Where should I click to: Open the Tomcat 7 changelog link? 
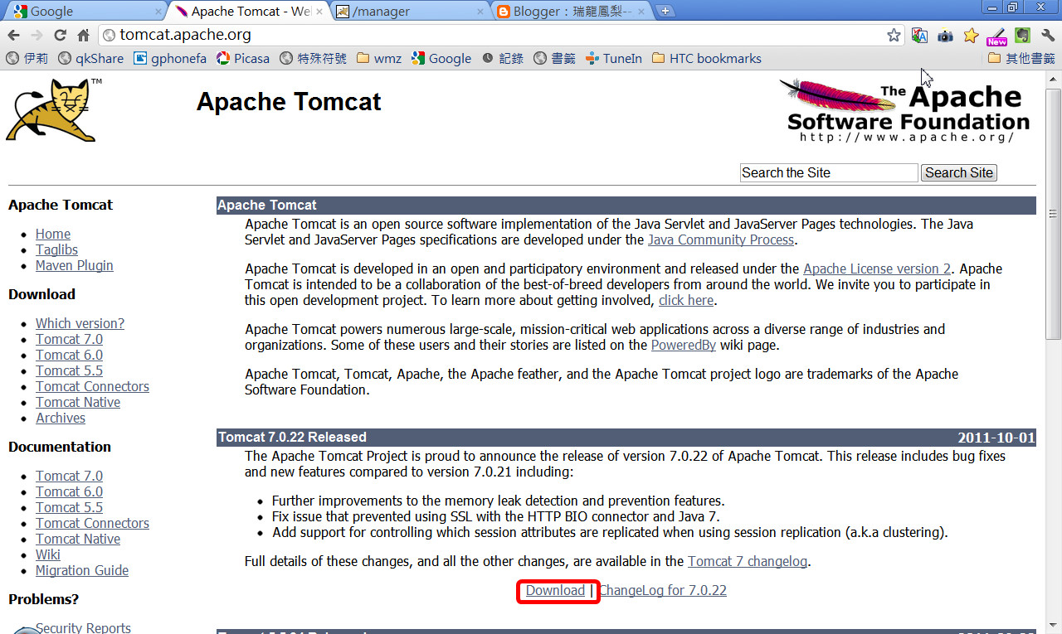(x=748, y=561)
